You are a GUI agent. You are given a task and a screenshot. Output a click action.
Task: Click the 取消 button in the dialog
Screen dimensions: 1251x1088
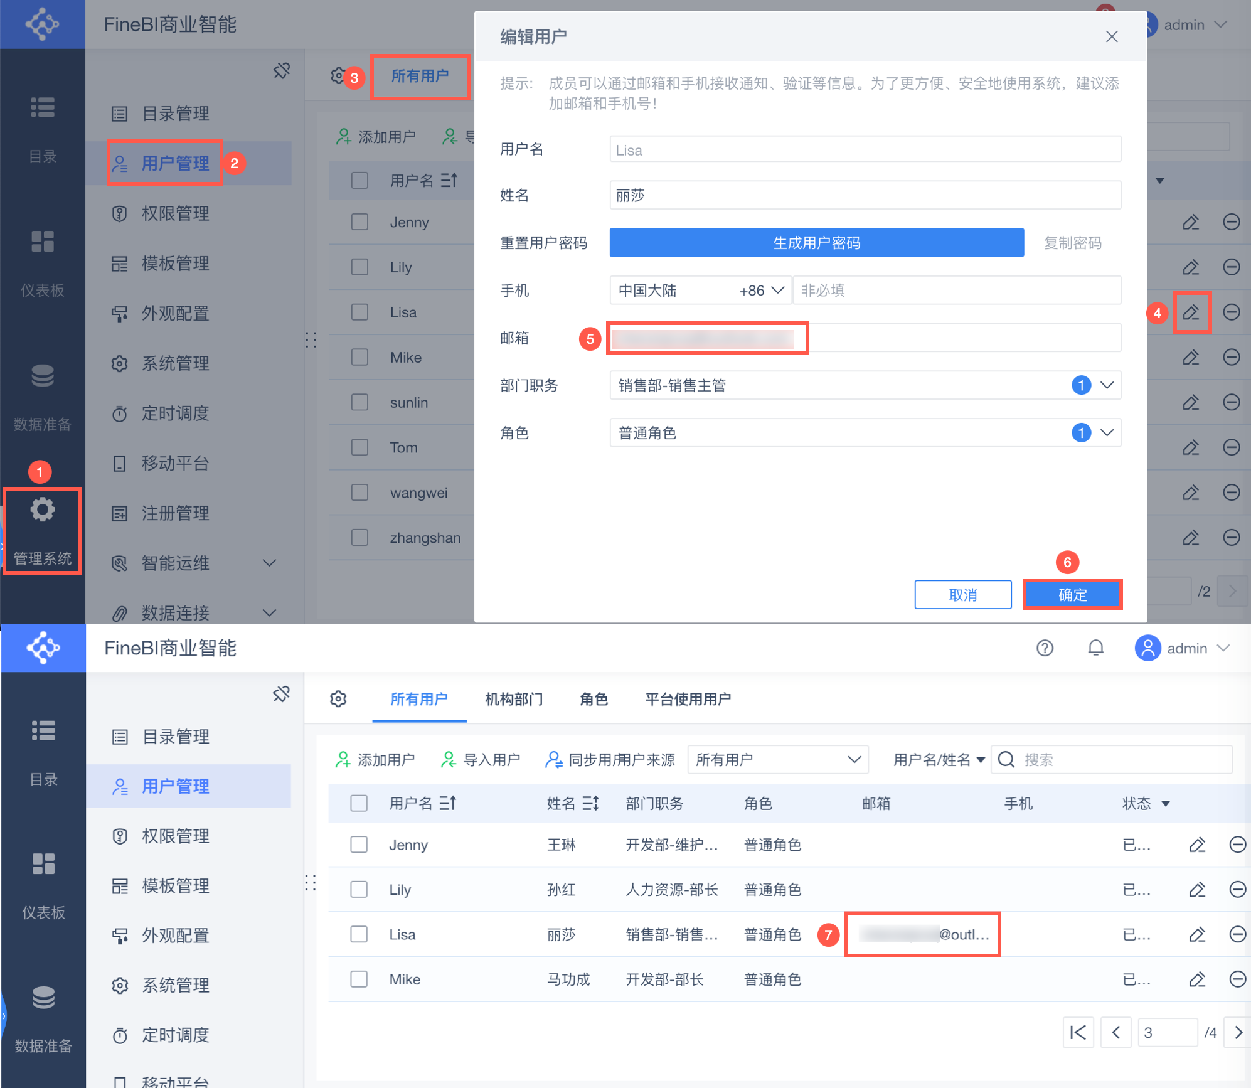tap(962, 594)
